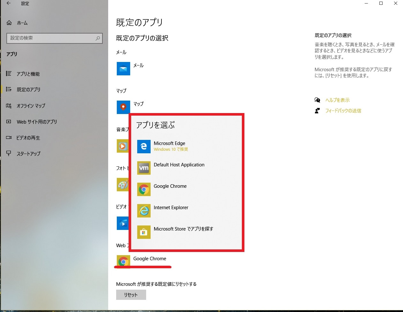Image resolution: width=403 pixels, height=312 pixels.
Task: Click the VMware vm icon
Action: (144, 168)
